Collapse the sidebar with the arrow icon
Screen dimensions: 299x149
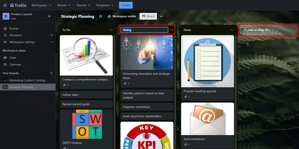(49, 16)
